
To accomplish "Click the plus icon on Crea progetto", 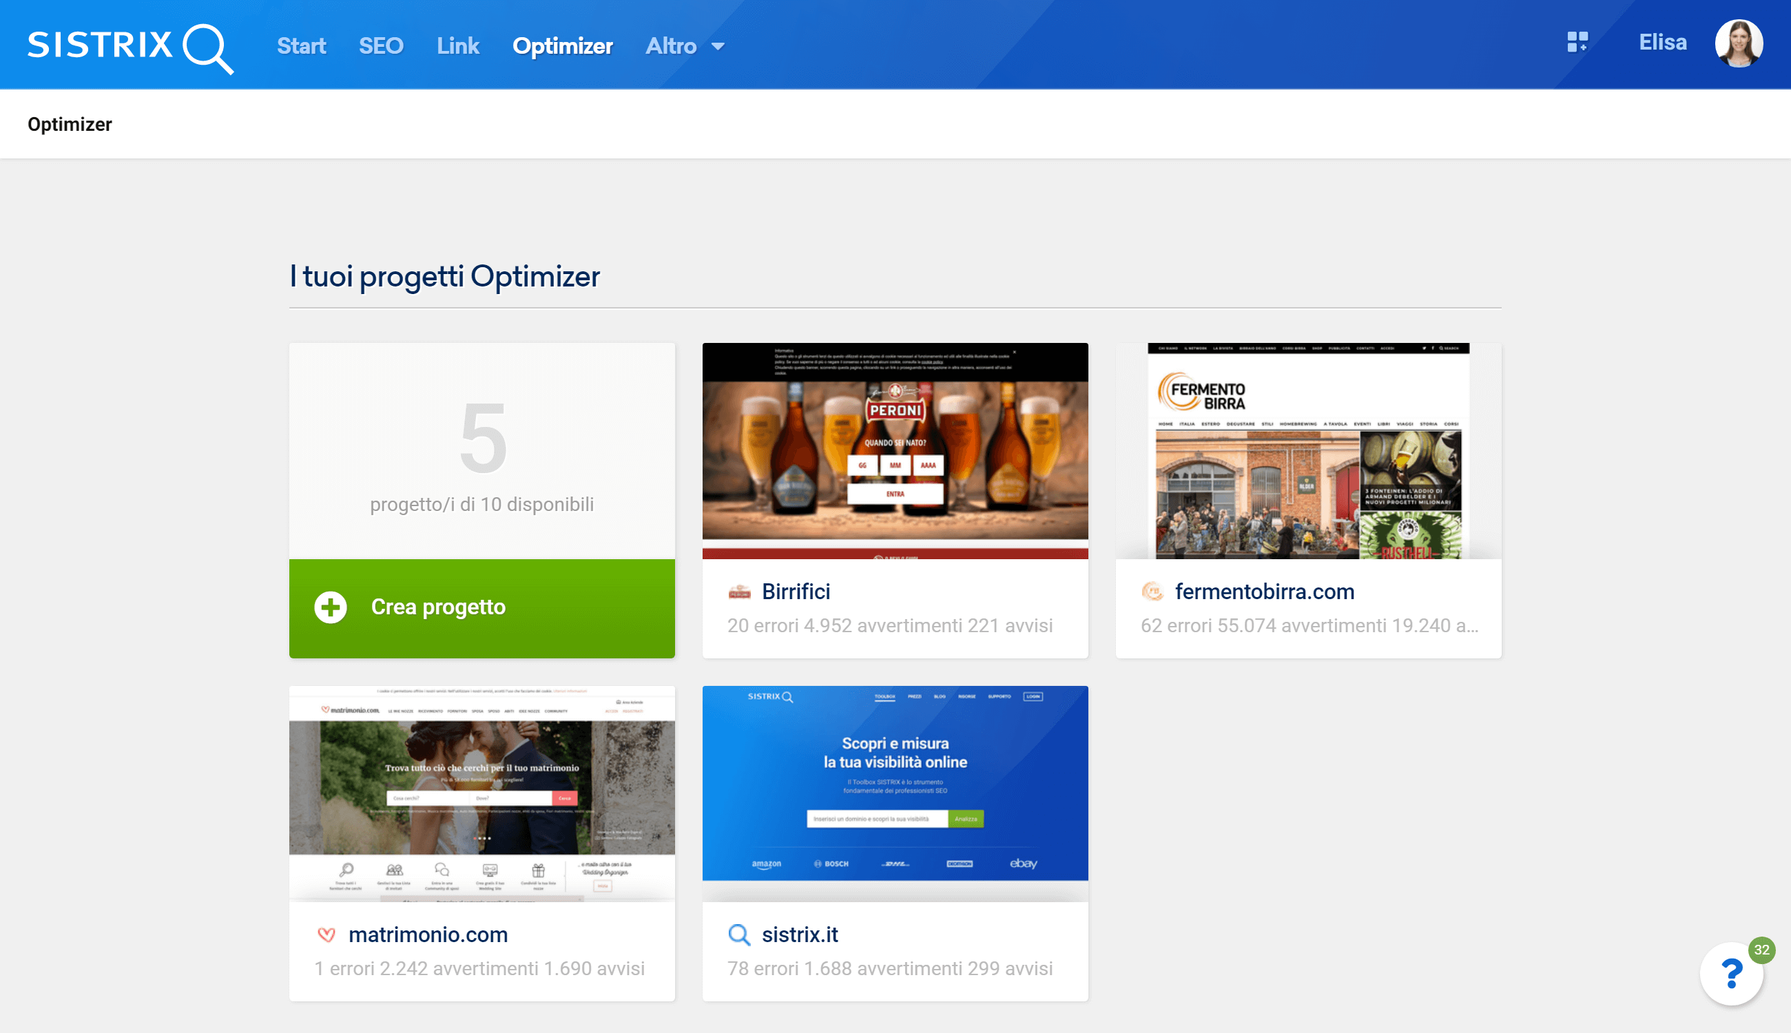I will 331,607.
